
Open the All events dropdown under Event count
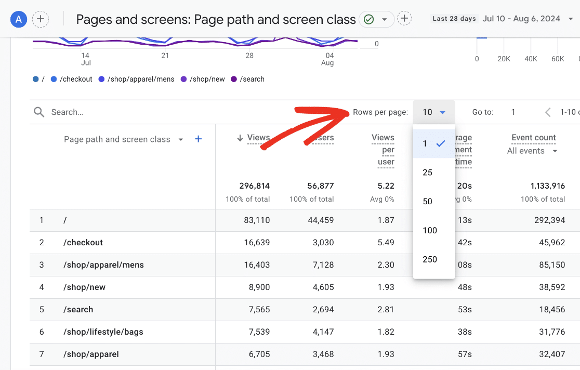click(x=531, y=151)
